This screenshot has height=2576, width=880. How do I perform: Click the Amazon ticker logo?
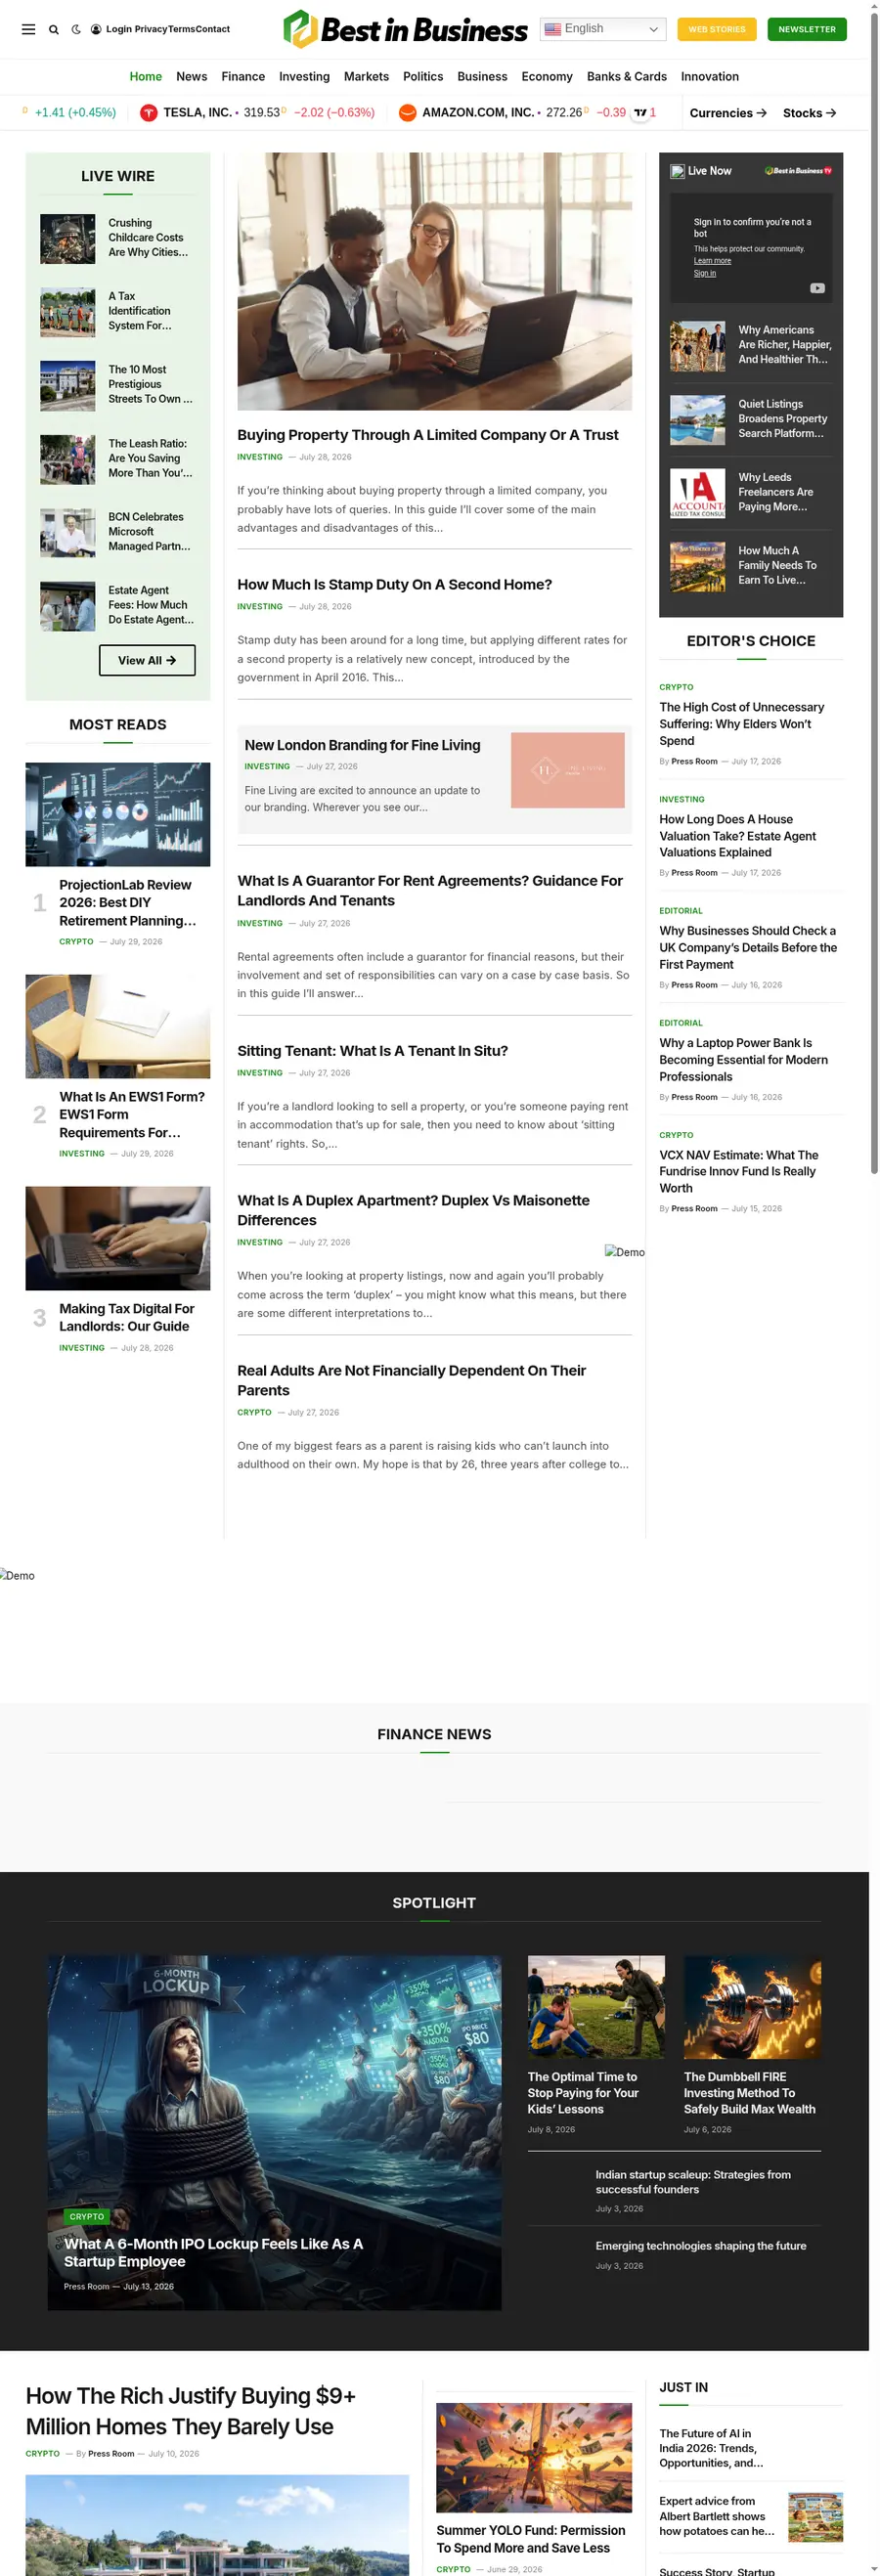407,113
